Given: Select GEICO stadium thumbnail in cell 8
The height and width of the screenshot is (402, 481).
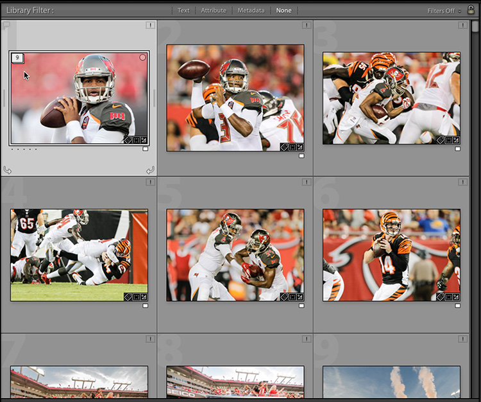Looking at the screenshot, I should 235,382.
